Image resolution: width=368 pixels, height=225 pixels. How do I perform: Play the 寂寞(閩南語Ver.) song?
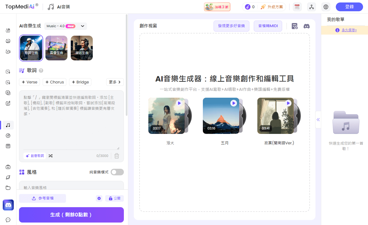point(288,103)
